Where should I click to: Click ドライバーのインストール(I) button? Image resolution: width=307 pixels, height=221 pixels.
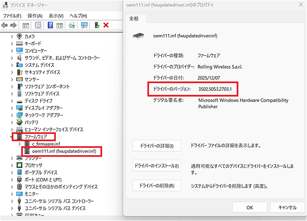tap(157, 166)
